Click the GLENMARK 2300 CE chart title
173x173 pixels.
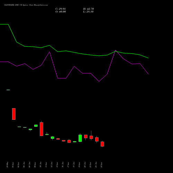click(26, 5)
